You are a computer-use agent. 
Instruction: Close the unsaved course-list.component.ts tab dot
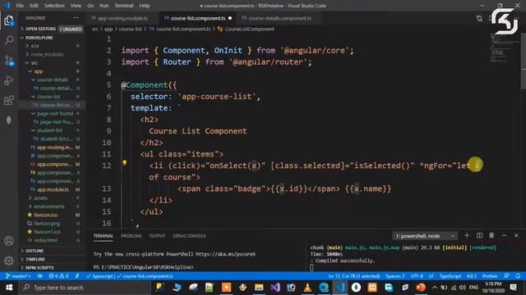coord(230,18)
